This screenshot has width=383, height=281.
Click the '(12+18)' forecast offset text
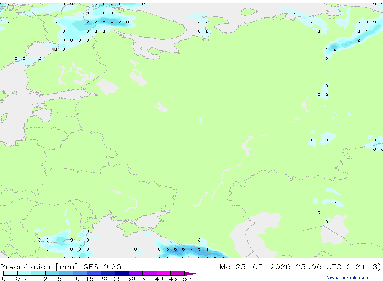(364, 266)
